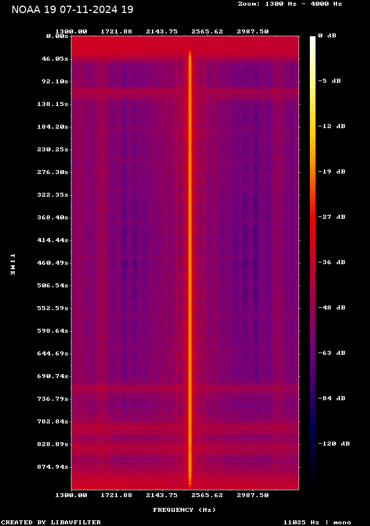370x526 pixels.
Task: Click the -27 dB color scale label
Action: 331,217
